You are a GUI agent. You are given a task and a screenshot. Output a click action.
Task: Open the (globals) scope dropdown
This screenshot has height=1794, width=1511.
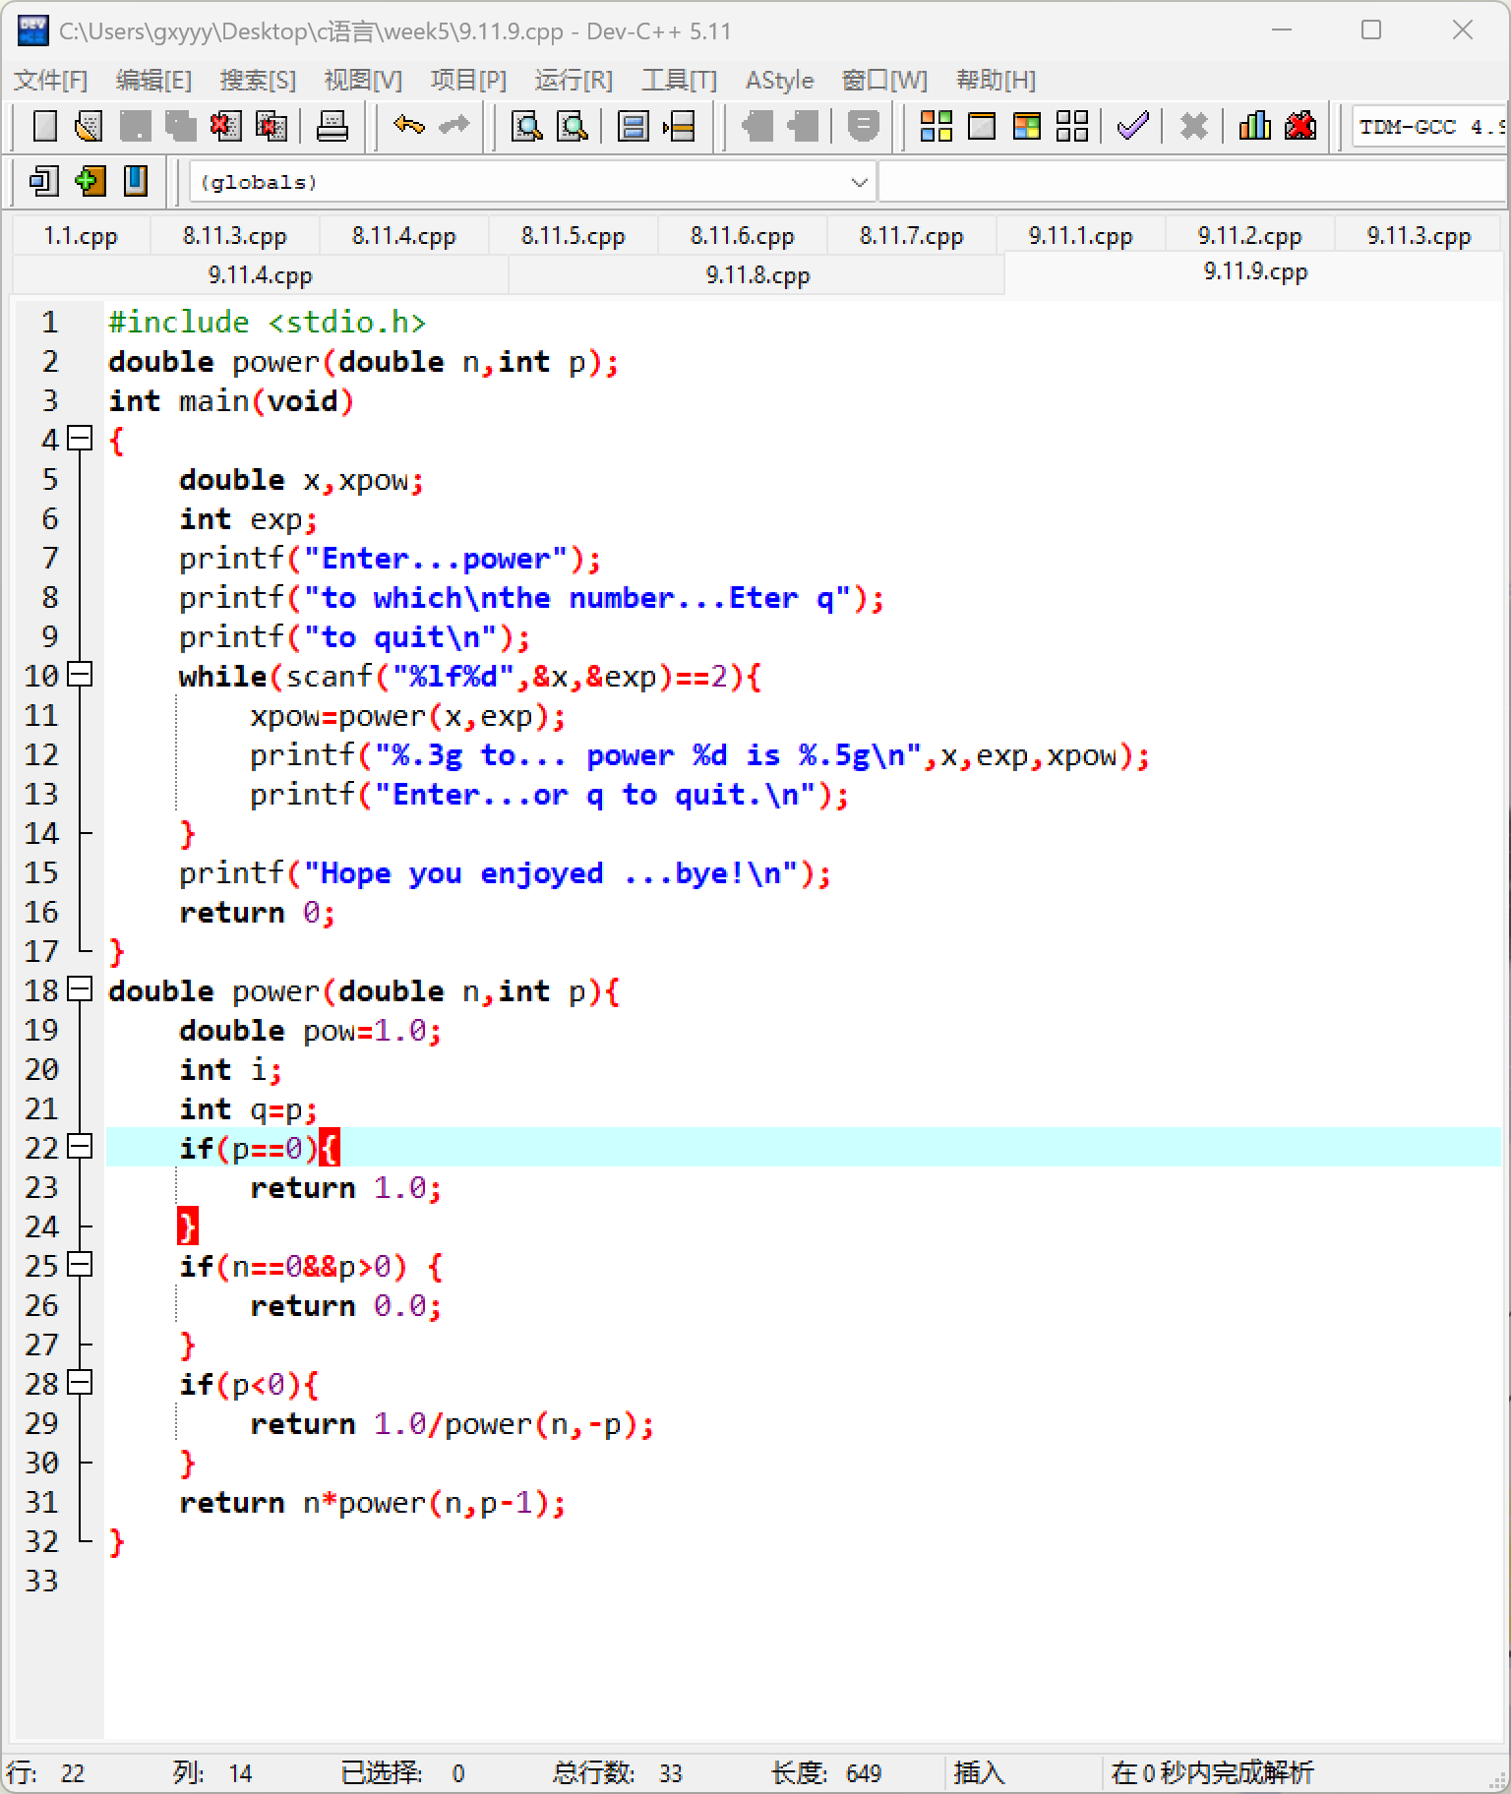tap(531, 182)
